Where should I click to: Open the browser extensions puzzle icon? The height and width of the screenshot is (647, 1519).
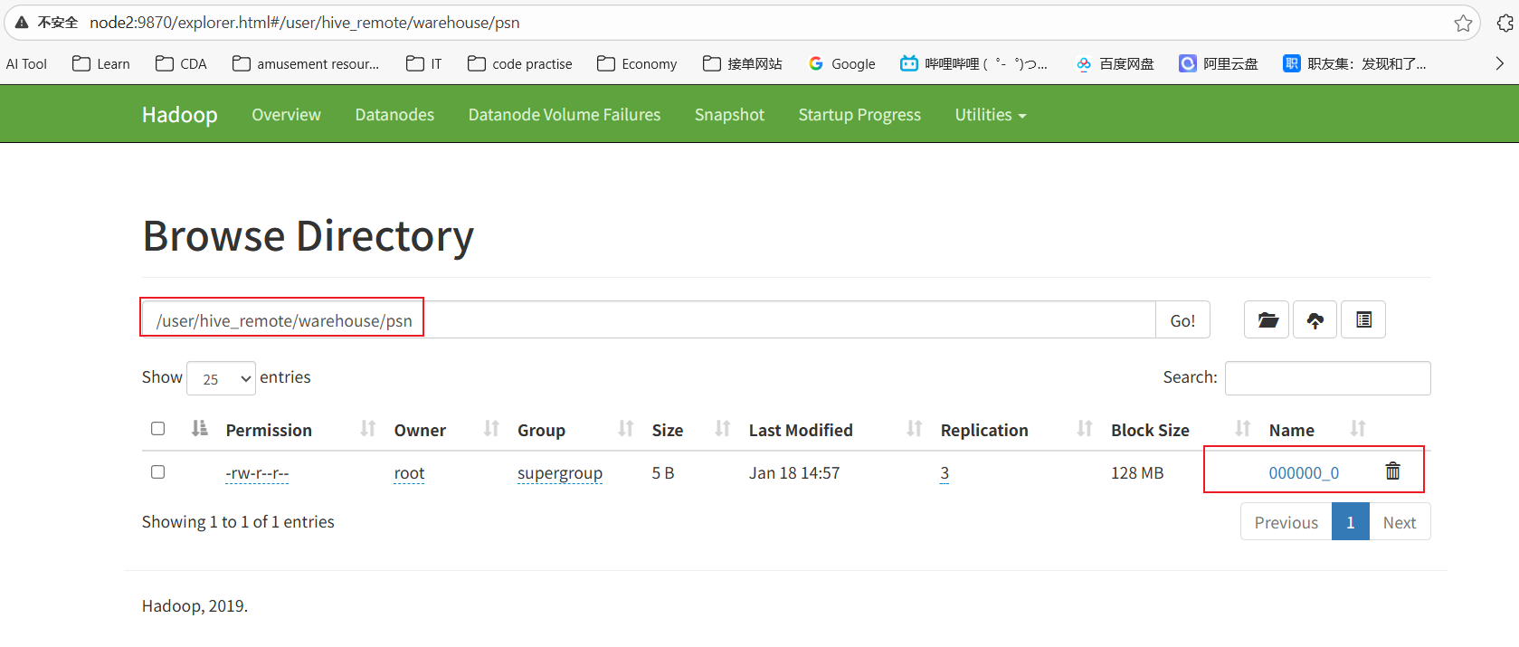[x=1505, y=24]
